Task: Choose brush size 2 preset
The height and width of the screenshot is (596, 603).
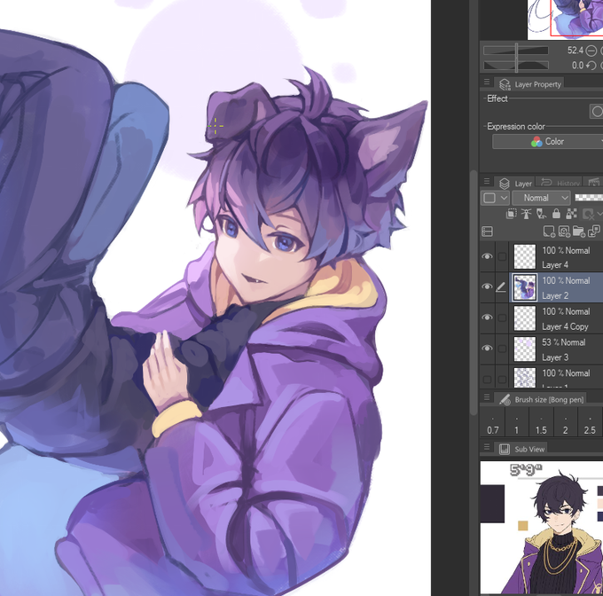Action: 565,422
